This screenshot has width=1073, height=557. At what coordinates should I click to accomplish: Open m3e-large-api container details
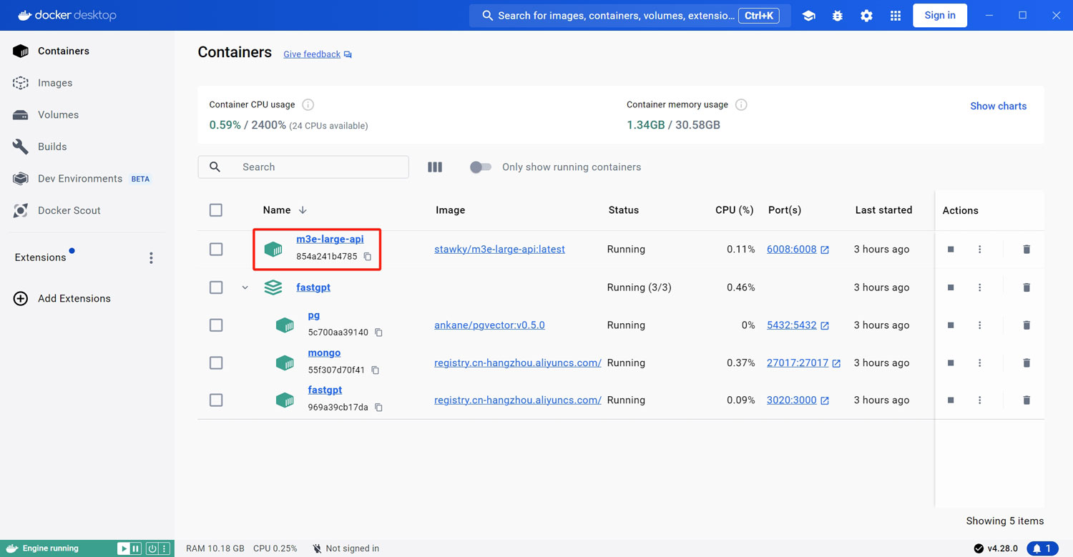pos(330,239)
